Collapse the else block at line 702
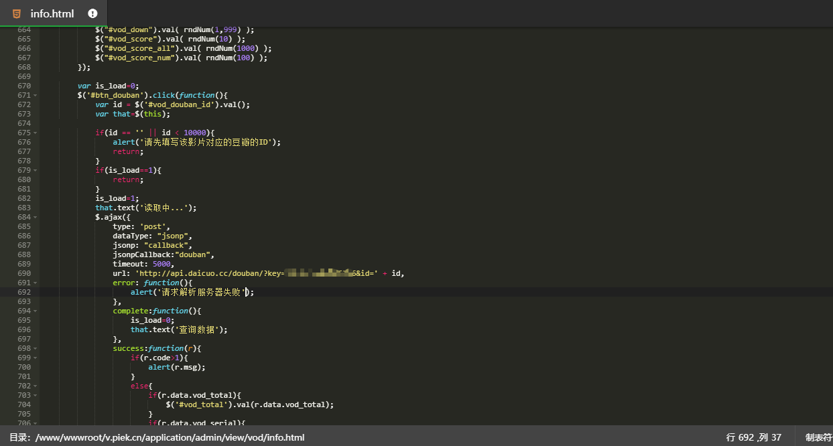 (35, 386)
